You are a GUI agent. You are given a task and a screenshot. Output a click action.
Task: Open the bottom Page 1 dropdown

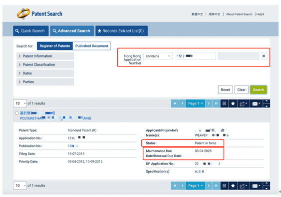click(x=196, y=185)
